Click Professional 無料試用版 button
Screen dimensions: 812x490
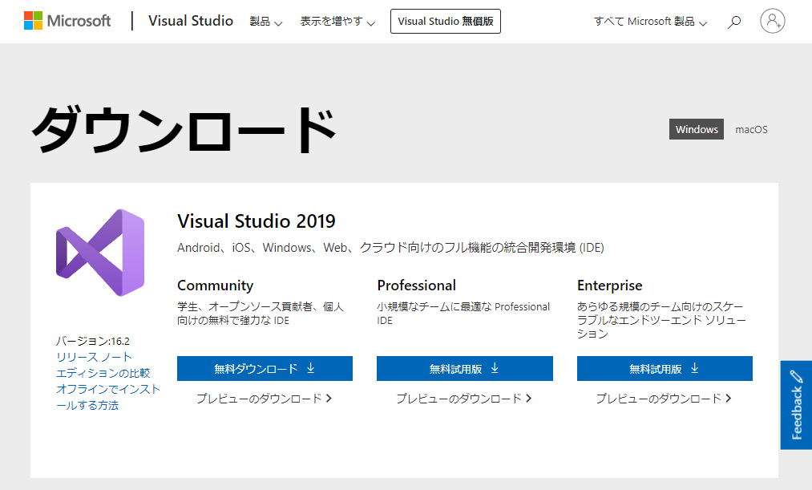[465, 368]
